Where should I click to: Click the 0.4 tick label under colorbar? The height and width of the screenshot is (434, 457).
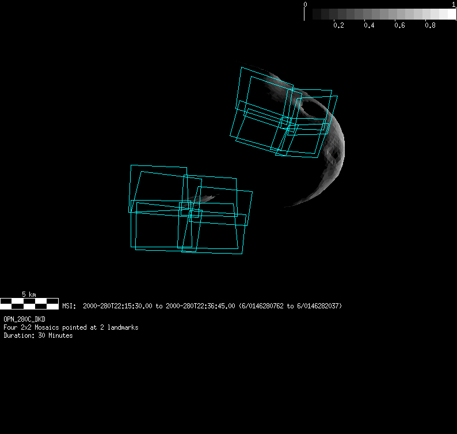click(369, 25)
